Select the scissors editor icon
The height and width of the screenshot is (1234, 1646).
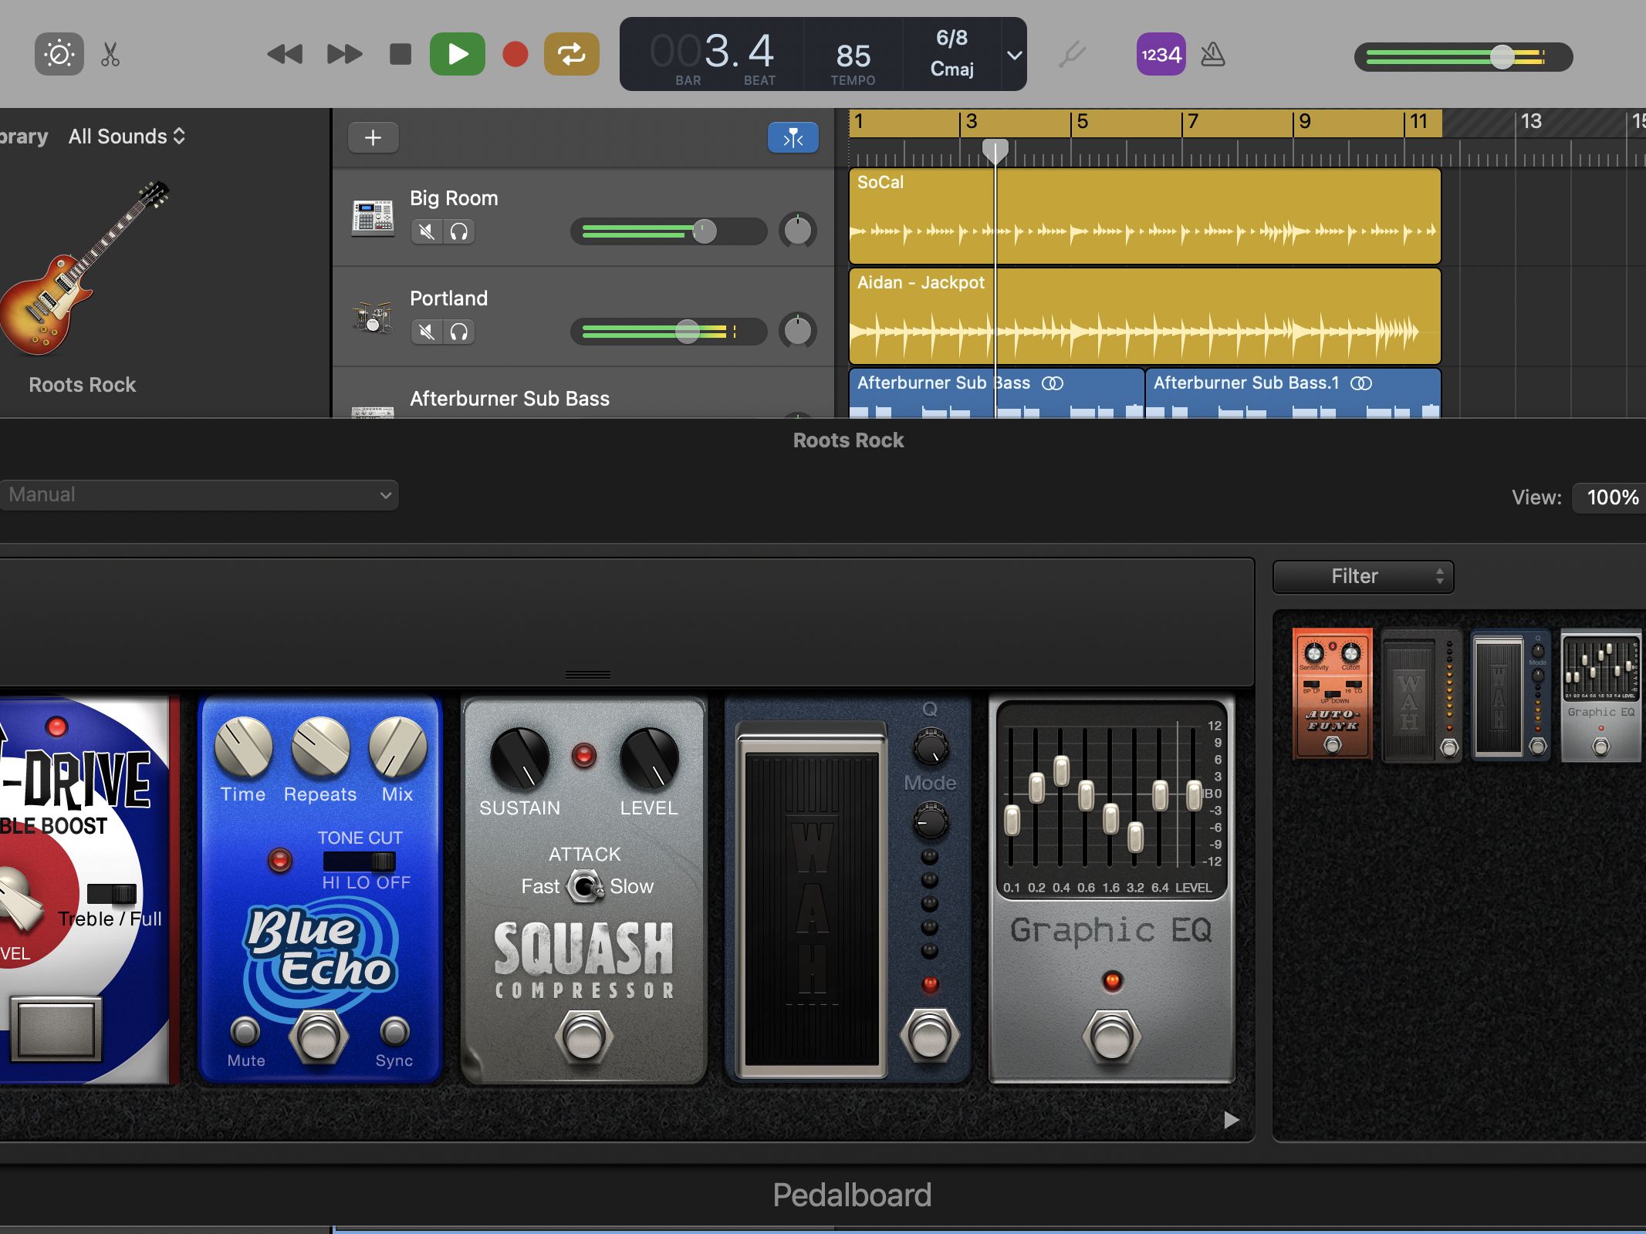(x=110, y=54)
